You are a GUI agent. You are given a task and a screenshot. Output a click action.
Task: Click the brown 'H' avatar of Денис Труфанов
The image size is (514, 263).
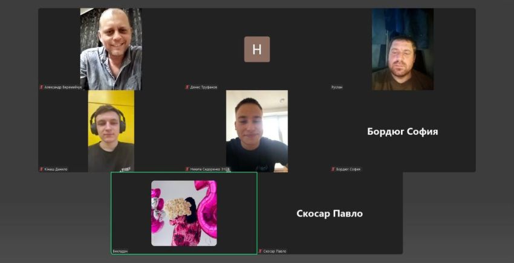coord(257,49)
